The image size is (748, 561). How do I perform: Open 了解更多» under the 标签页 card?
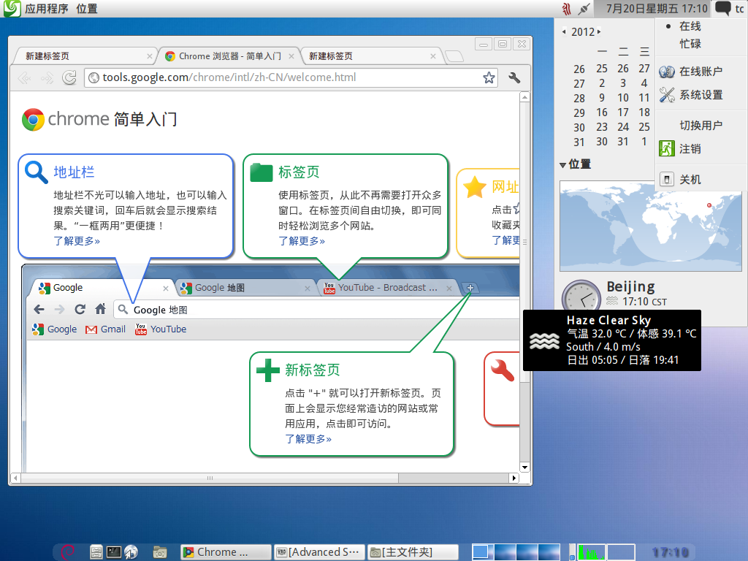coord(302,241)
